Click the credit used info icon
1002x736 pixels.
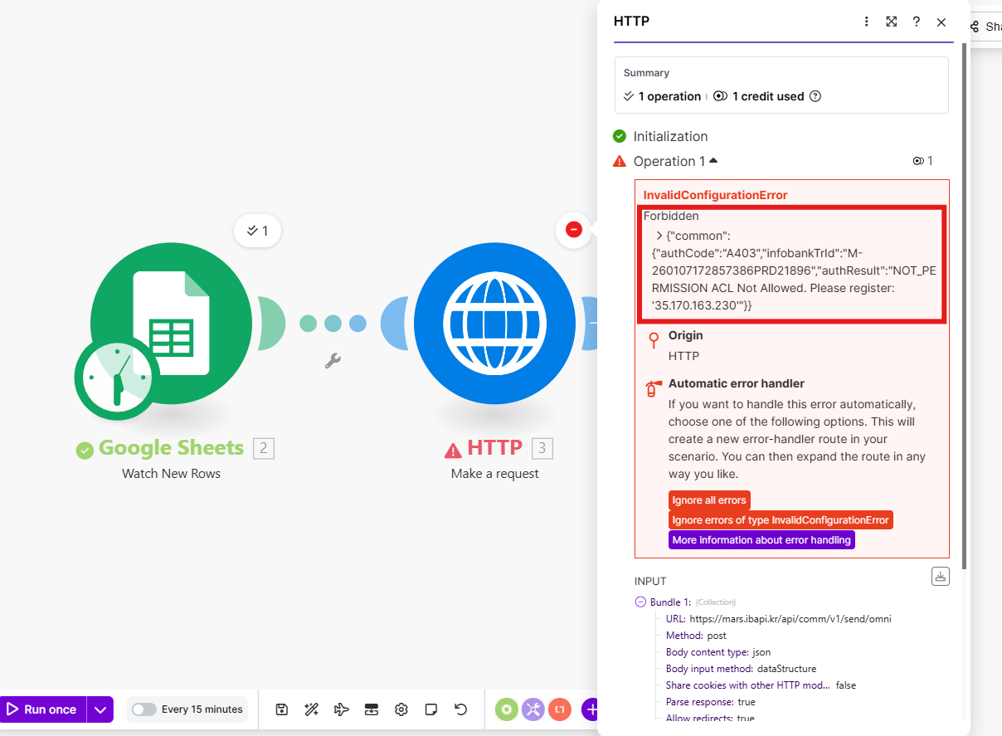[x=815, y=96]
